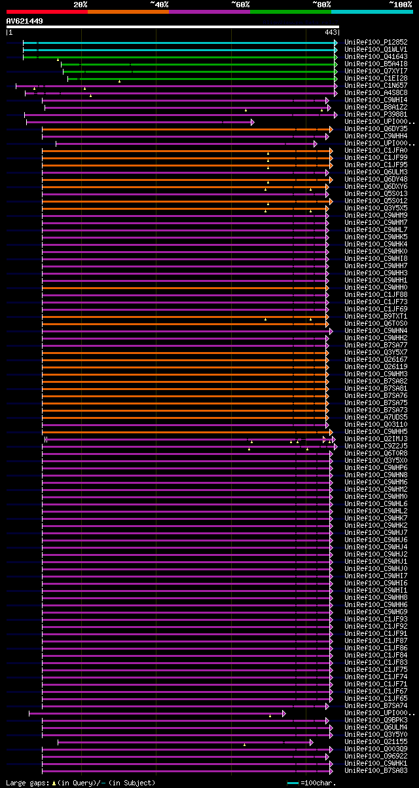Click the orange ~40% identity legend segment
Image resolution: width=419 pixels, height=788 pixels.
tap(128, 12)
